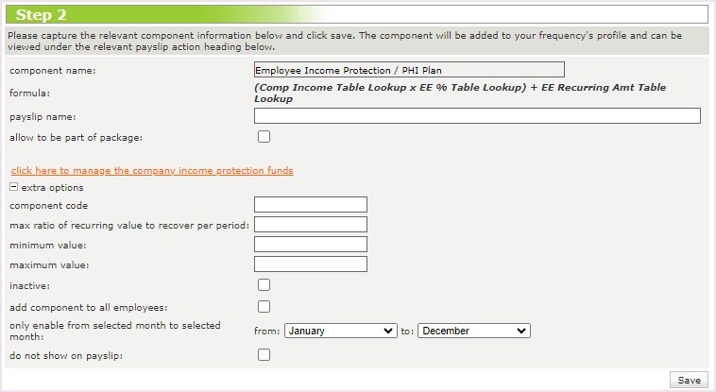
Task: Click the component name field
Action: [409, 70]
